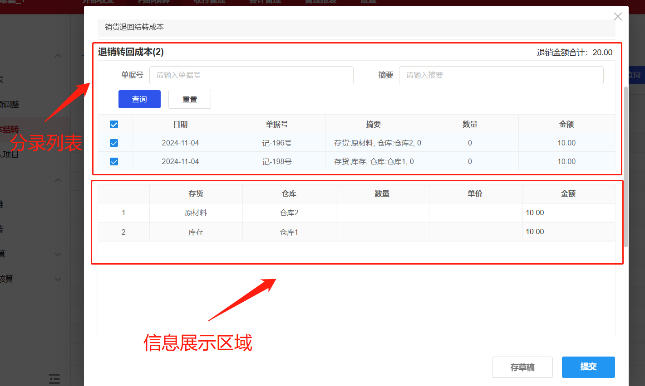Collapse the first sidebar section chevron
Image resolution: width=645 pixels, height=386 pixels.
[x=58, y=55]
